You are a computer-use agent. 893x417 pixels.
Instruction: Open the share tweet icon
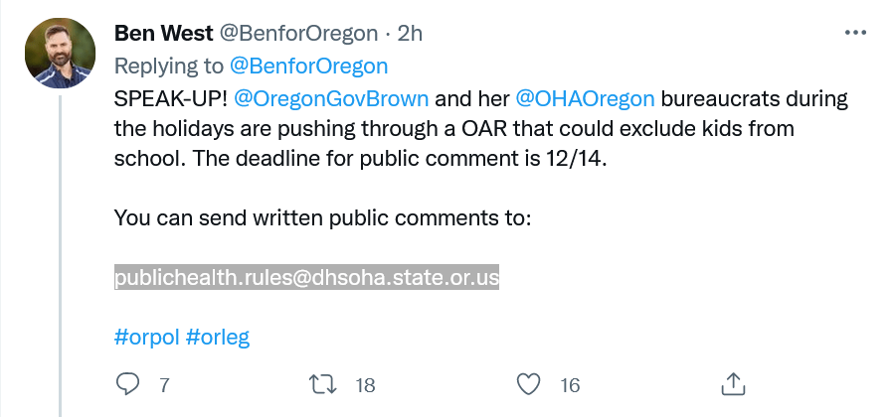point(732,384)
